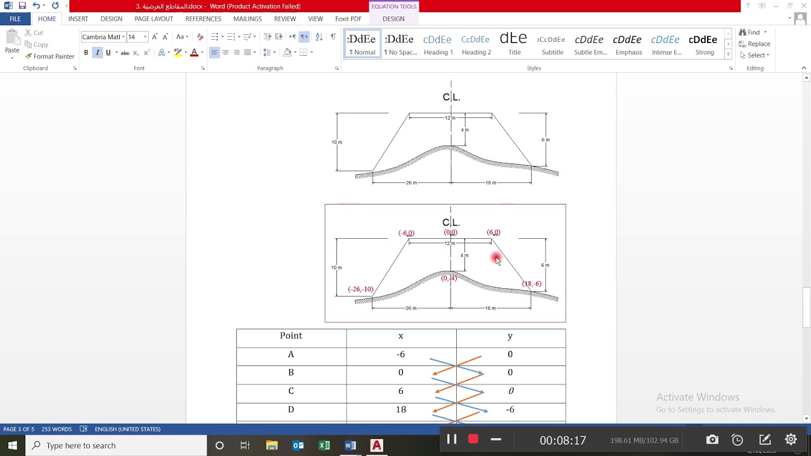
Task: Apply the Intense Emphasis style
Action: point(667,44)
